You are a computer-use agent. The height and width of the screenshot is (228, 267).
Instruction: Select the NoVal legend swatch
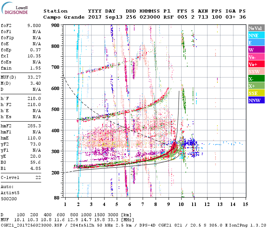click(x=256, y=28)
